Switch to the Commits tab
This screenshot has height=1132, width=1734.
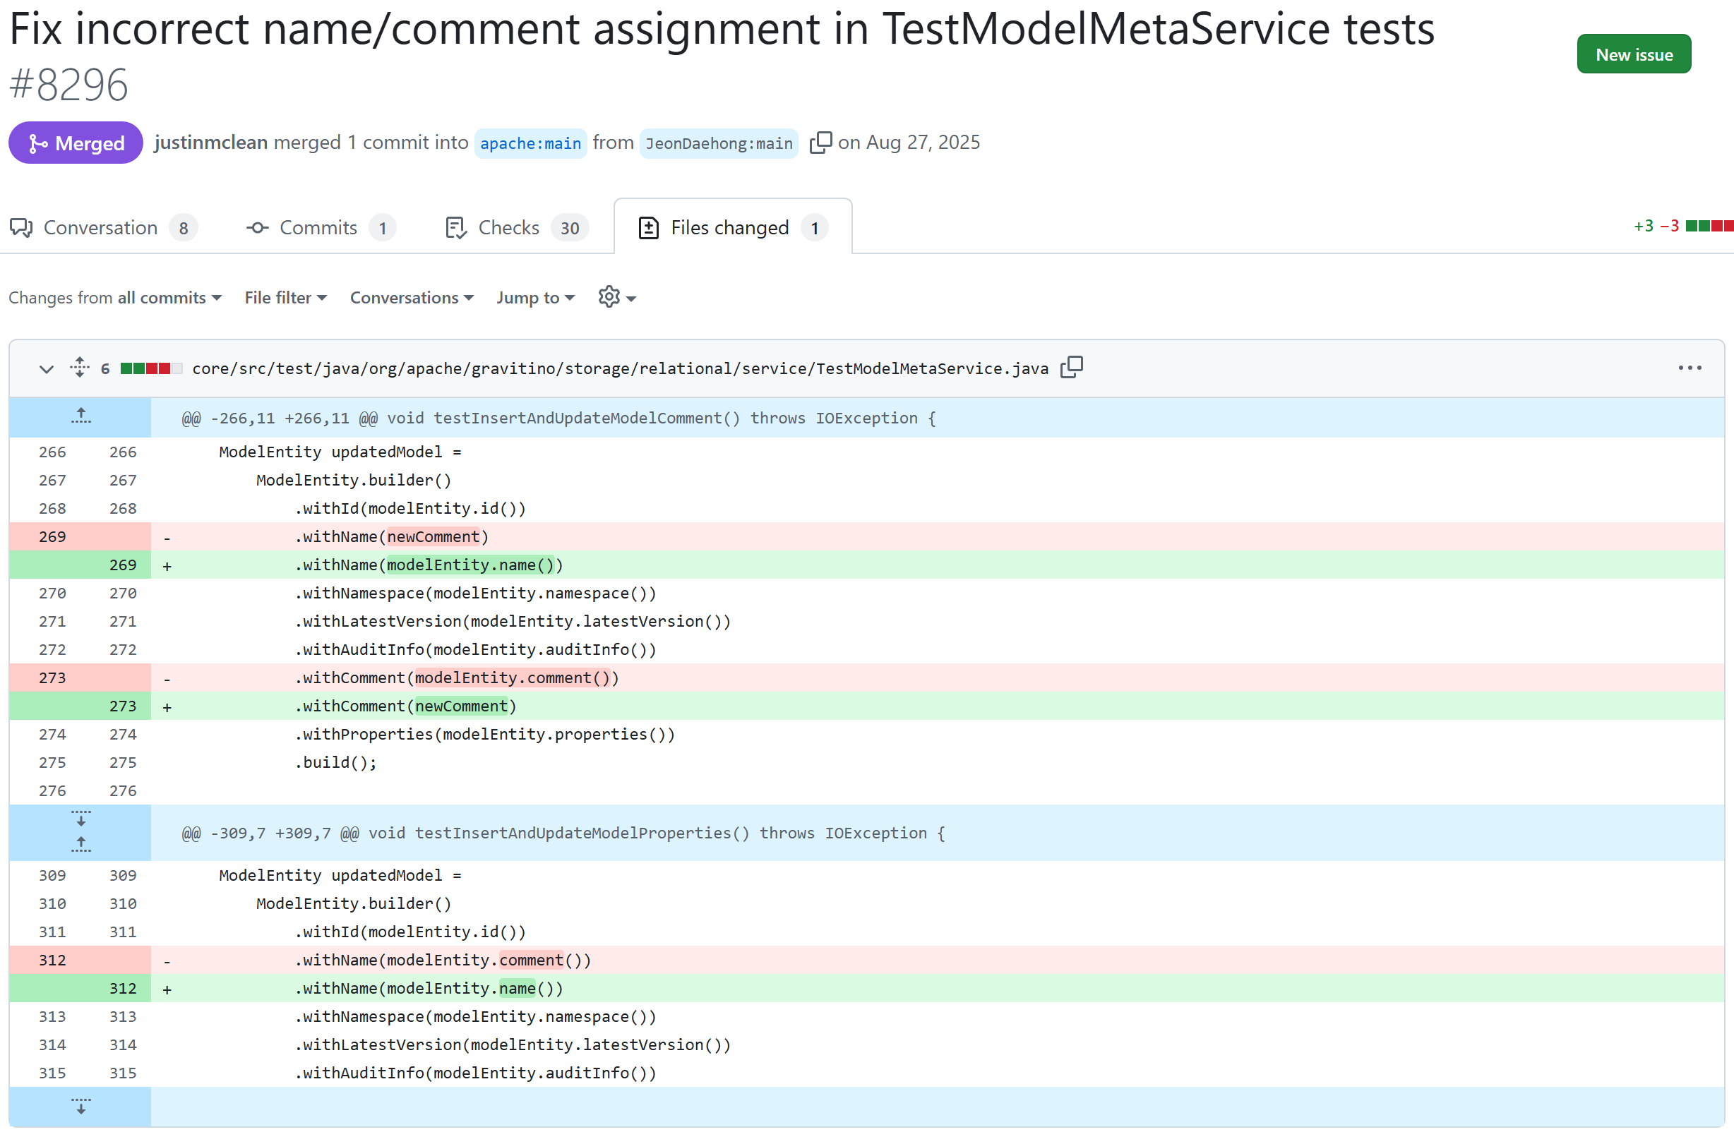[321, 228]
